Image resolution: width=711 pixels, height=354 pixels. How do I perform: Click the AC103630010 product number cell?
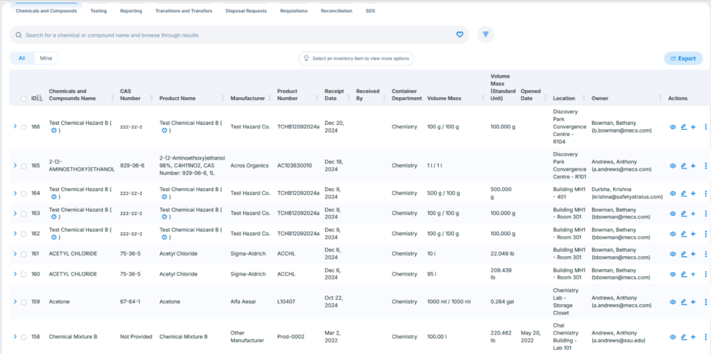(x=294, y=166)
